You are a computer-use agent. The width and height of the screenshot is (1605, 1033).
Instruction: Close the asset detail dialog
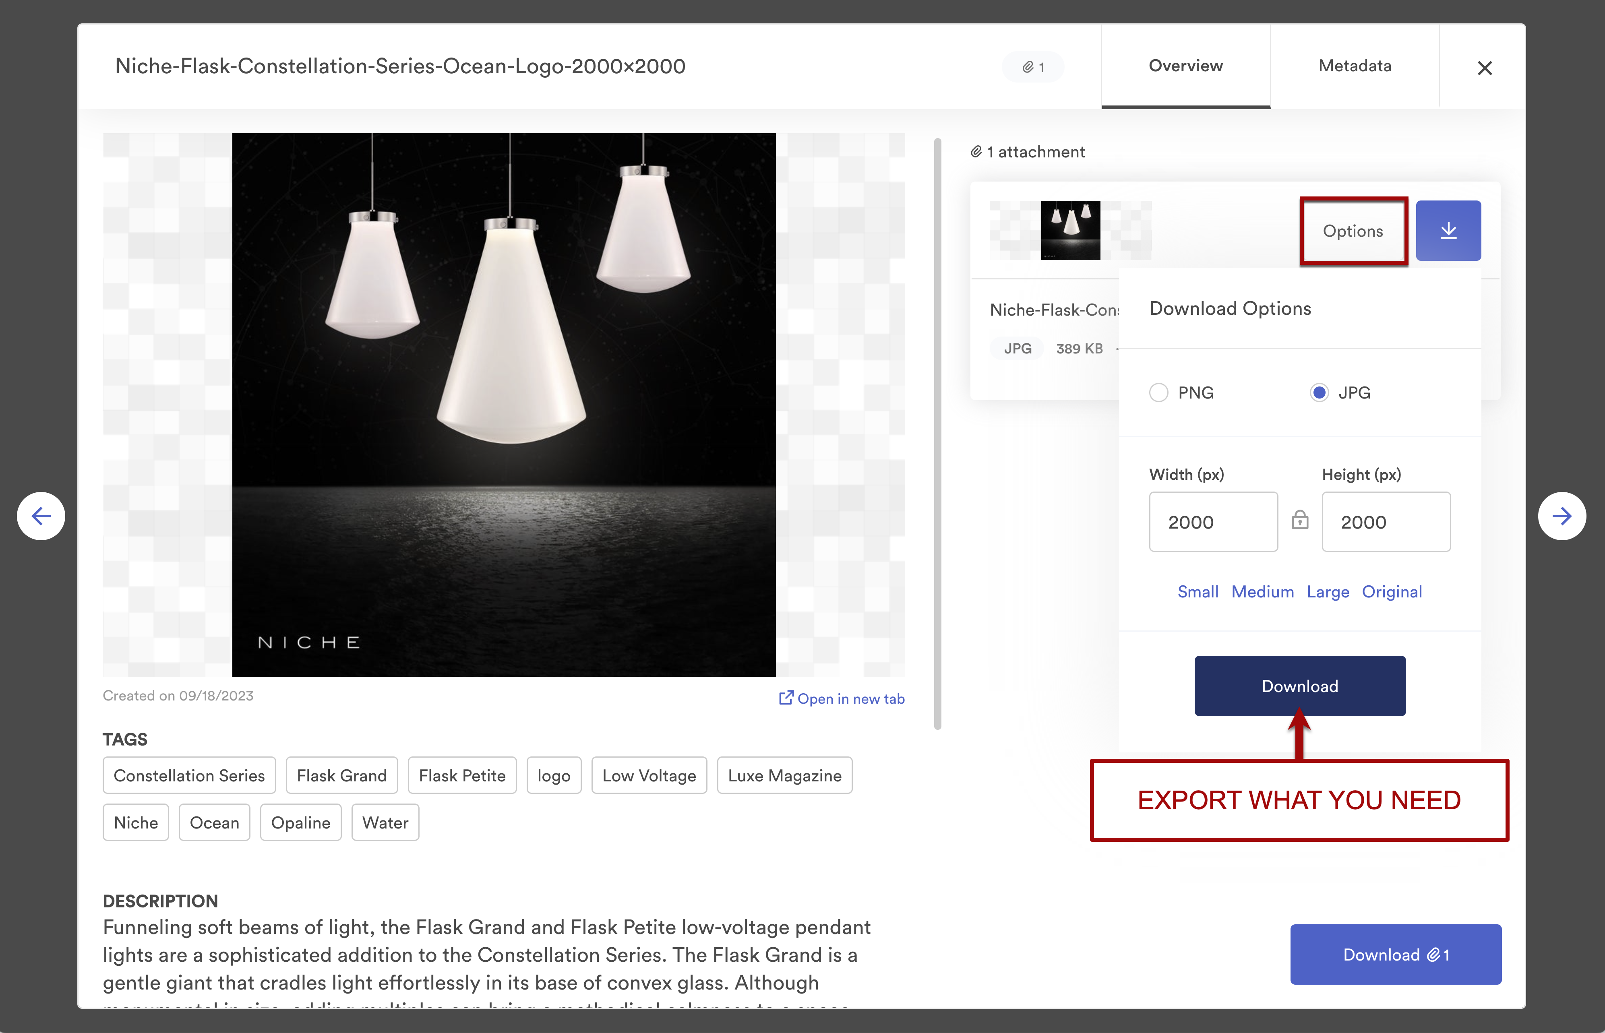point(1484,68)
